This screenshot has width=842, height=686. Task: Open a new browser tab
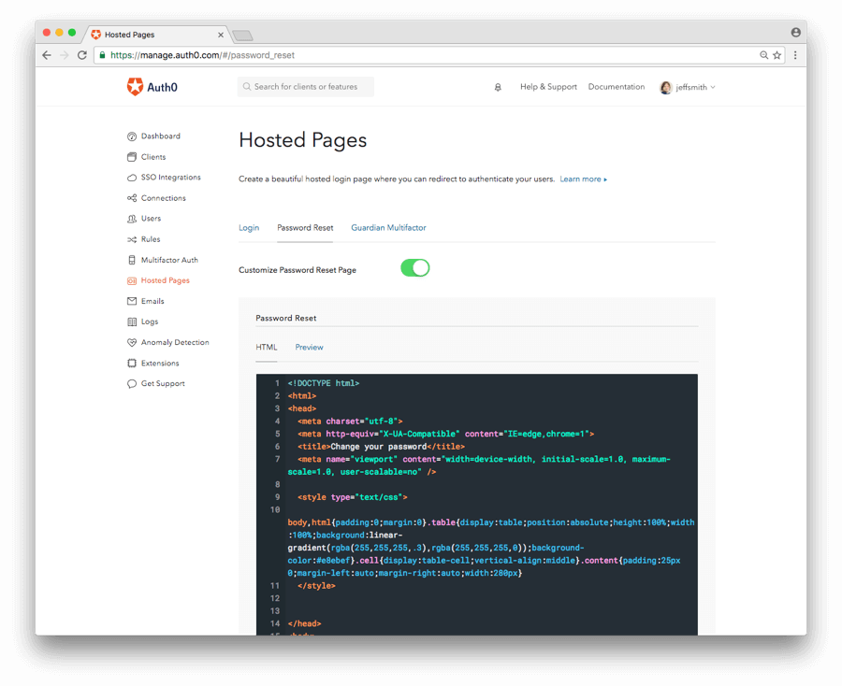(242, 36)
